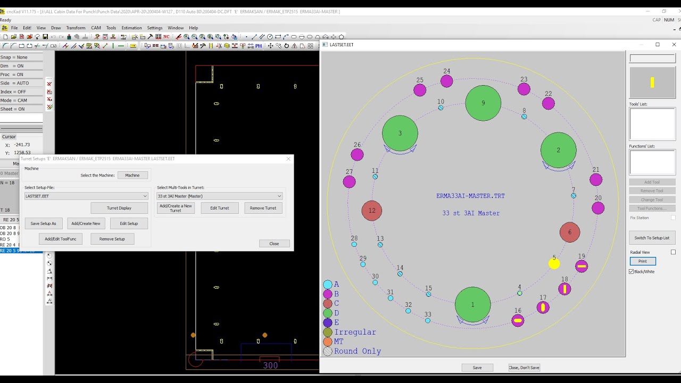This screenshot has width=681, height=383.
Task: Click the Remove Setup button
Action: [x=112, y=239]
